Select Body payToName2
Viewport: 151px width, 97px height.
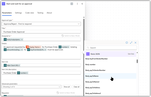click(x=110, y=82)
